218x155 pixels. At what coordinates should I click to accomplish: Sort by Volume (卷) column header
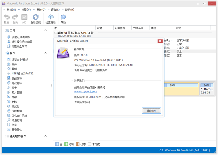(x=74, y=28)
